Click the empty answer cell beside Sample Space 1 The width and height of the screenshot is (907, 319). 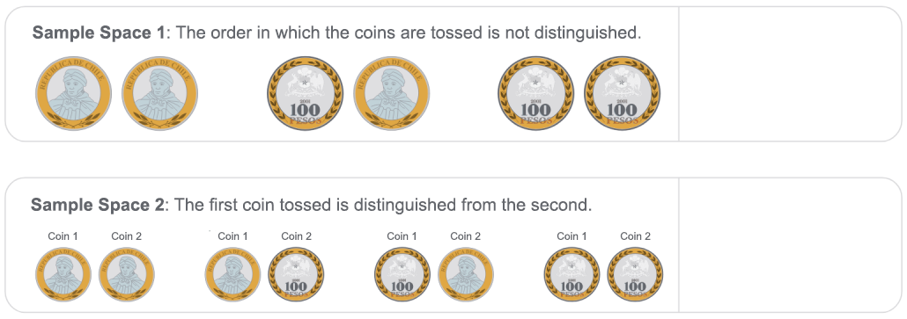(x=790, y=74)
